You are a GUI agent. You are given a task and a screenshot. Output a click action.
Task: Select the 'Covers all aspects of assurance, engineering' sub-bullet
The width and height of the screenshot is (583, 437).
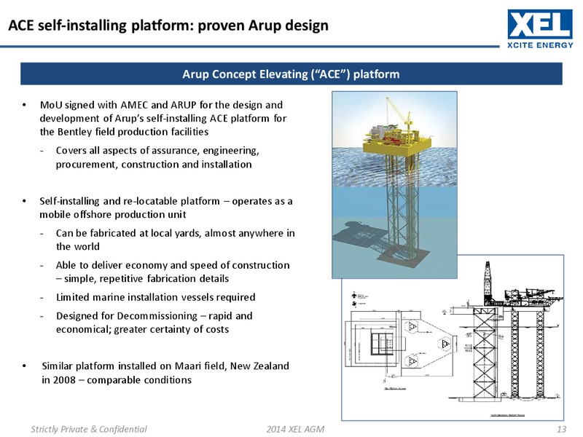pos(157,157)
